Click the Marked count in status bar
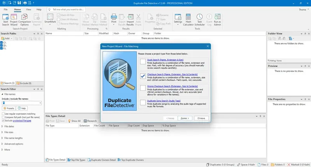Screen dimensions: 311x167 click(299, 165)
